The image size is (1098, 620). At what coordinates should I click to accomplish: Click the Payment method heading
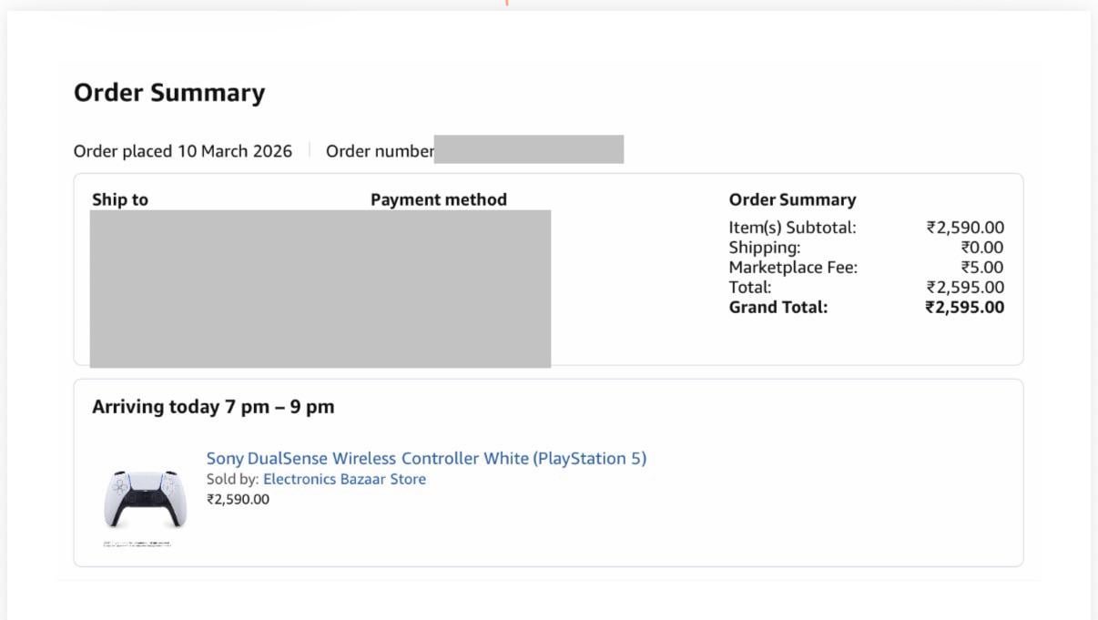pos(439,199)
